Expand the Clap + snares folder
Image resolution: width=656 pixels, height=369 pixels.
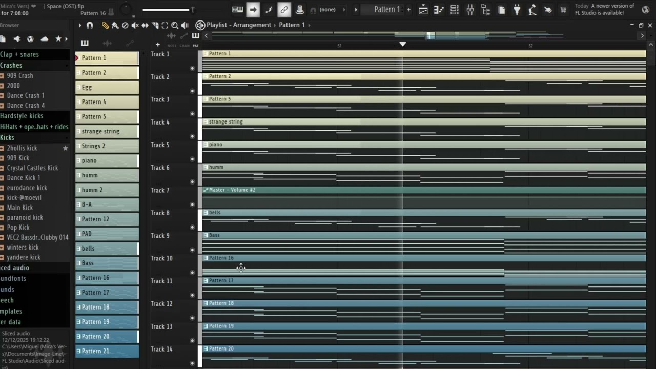point(34,54)
